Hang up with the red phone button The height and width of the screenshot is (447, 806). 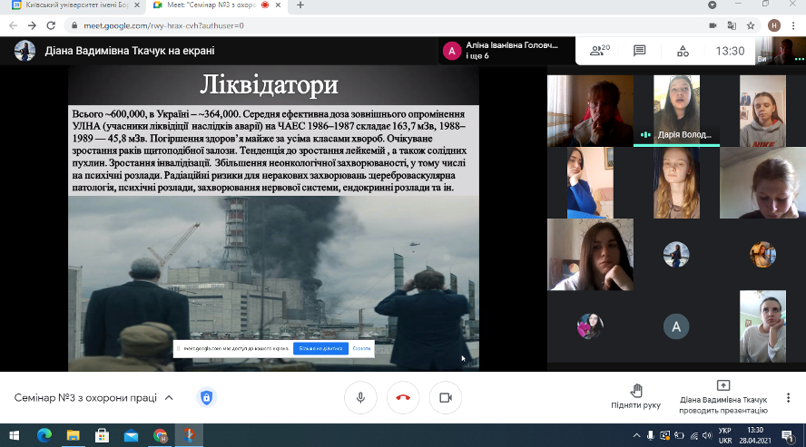point(403,398)
